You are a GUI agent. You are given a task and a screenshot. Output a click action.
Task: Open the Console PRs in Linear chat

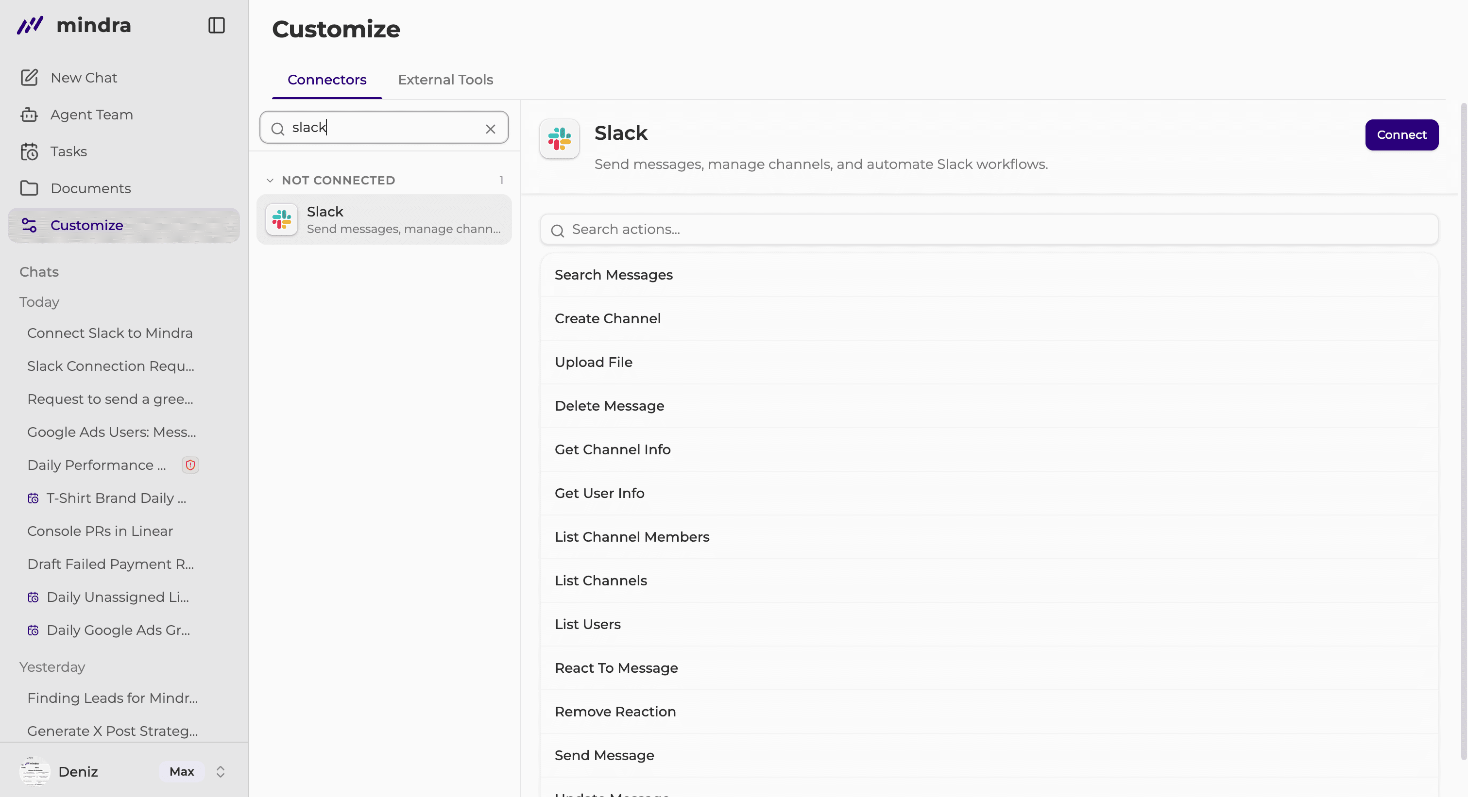pyautogui.click(x=100, y=531)
